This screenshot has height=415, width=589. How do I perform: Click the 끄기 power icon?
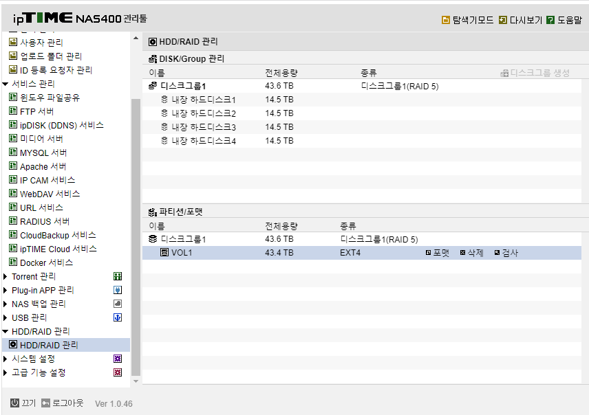pos(14,403)
